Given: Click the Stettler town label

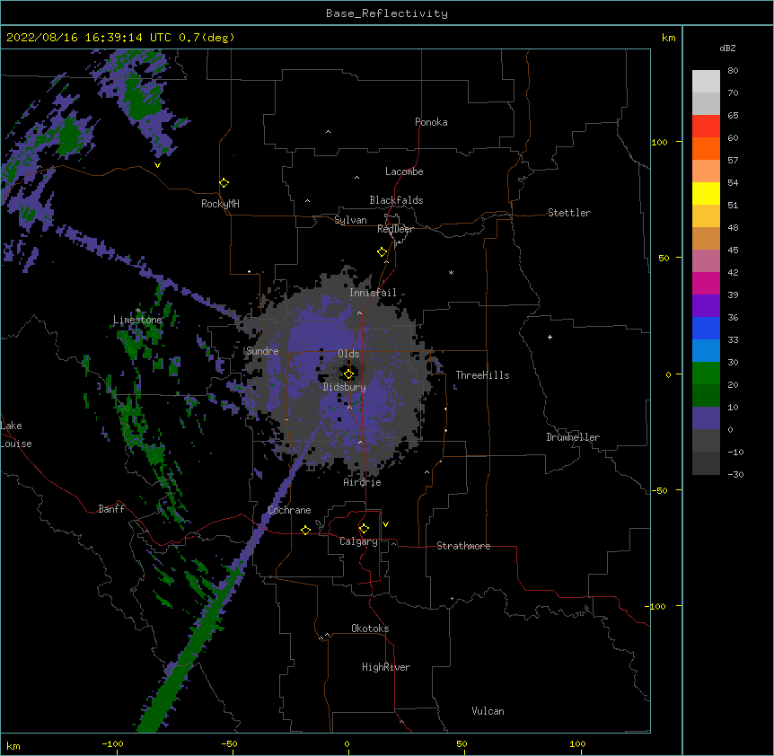Looking at the screenshot, I should (569, 213).
